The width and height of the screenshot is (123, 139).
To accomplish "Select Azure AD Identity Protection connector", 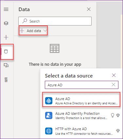I will (81, 115).
